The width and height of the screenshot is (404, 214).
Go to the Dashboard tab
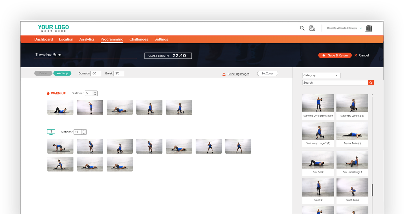(43, 39)
